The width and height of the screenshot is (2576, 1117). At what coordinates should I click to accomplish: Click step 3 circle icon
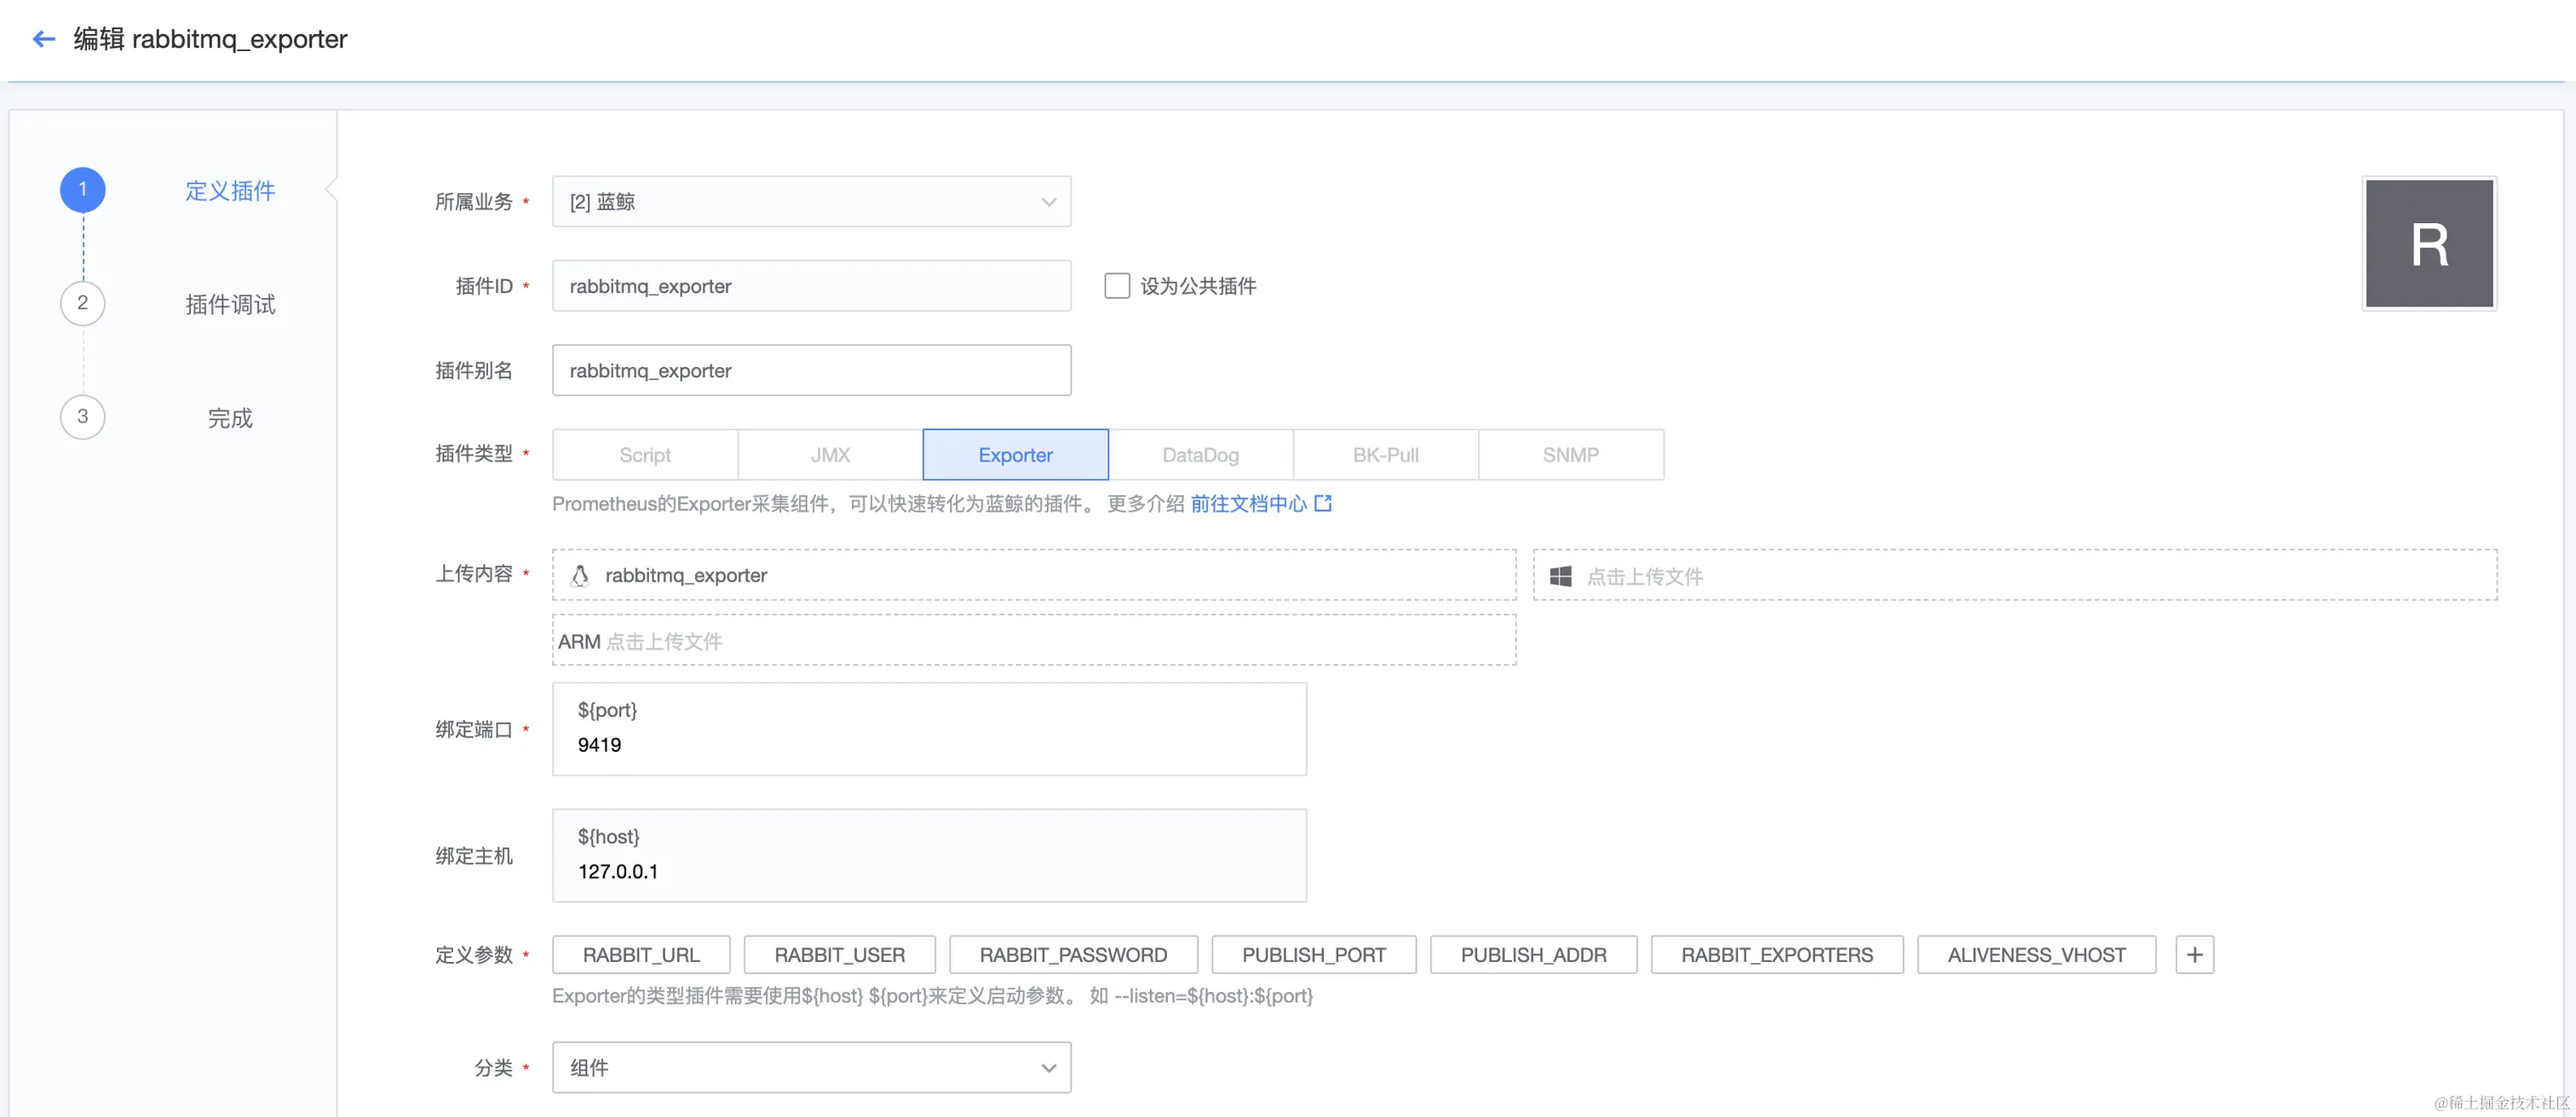[x=83, y=416]
